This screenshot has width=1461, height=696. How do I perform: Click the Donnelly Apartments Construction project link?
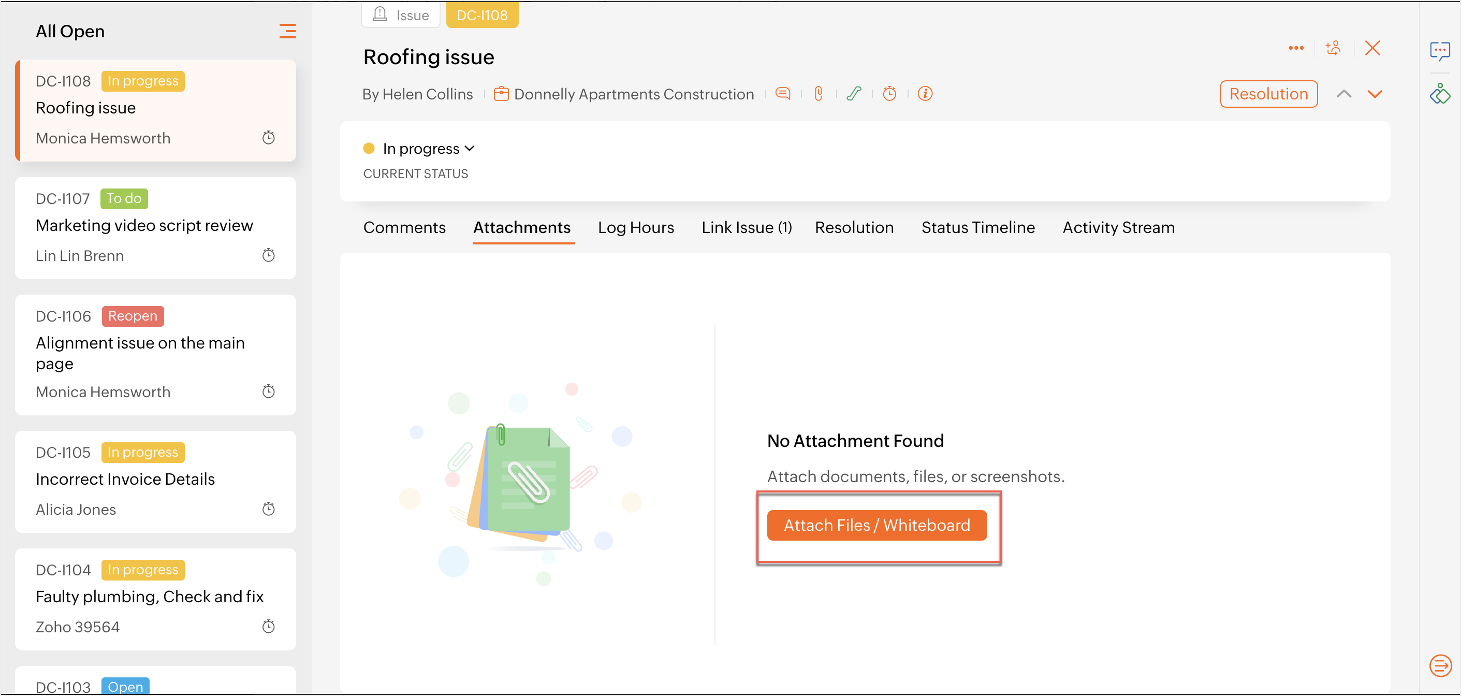pyautogui.click(x=634, y=94)
